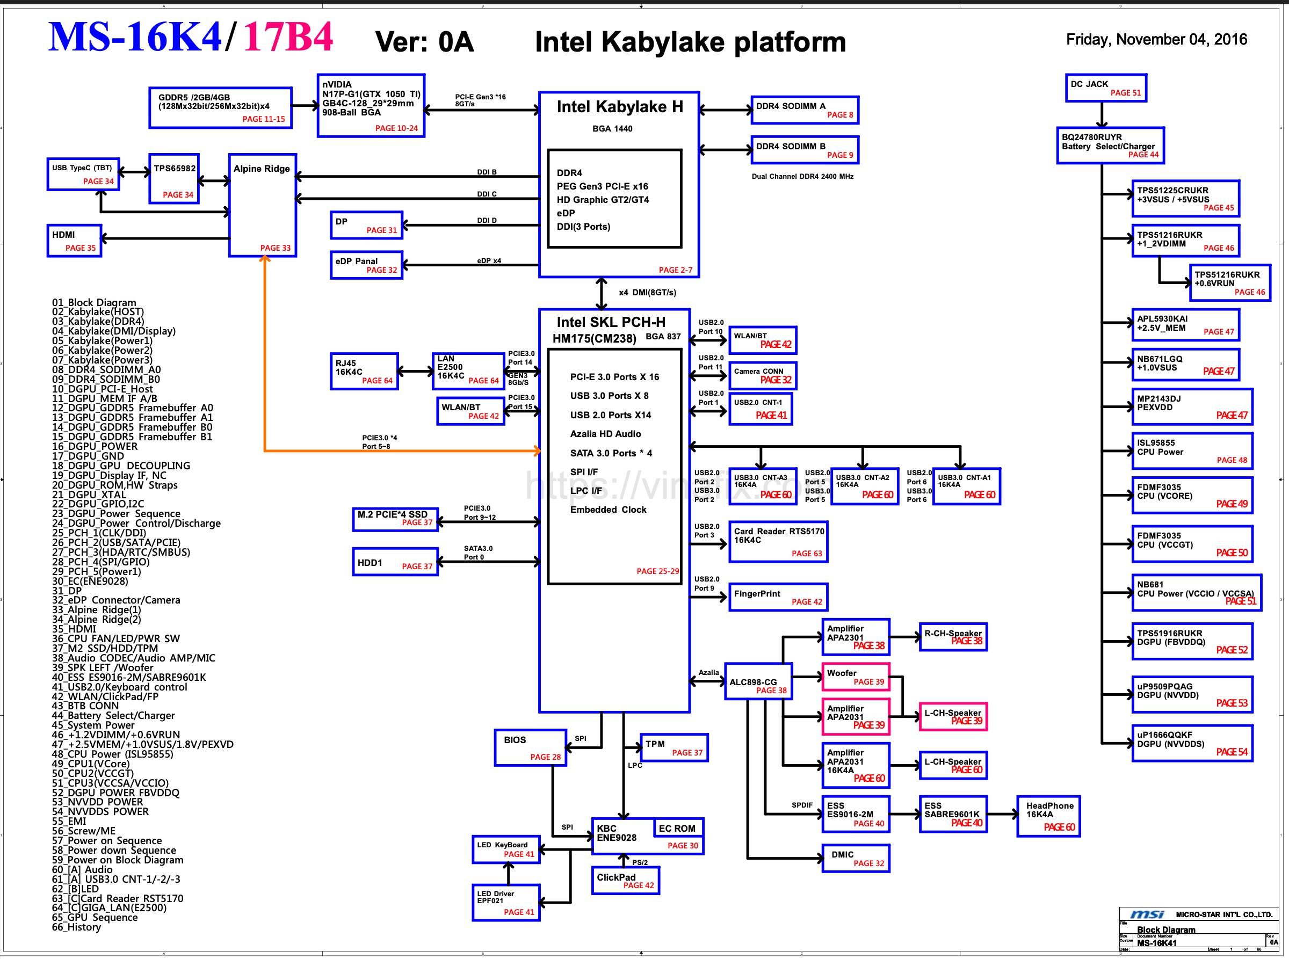This screenshot has height=959, width=1289.
Task: Click index entry 59_Power on Block Diagram
Action: [118, 860]
